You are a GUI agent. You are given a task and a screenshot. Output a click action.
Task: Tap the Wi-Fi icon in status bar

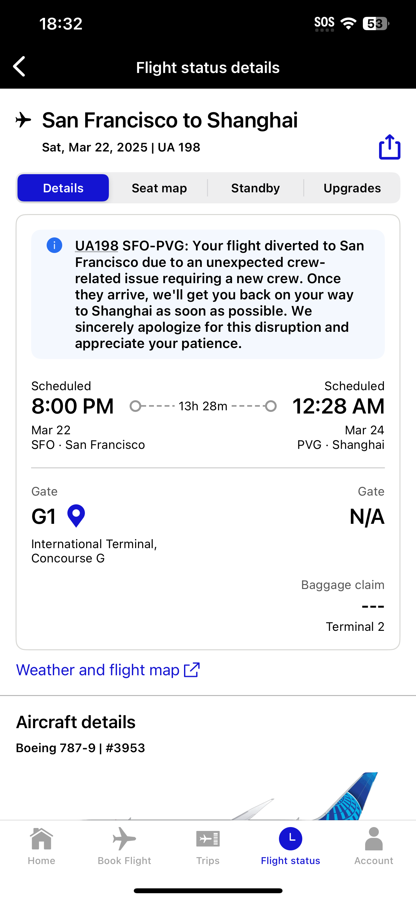(348, 23)
